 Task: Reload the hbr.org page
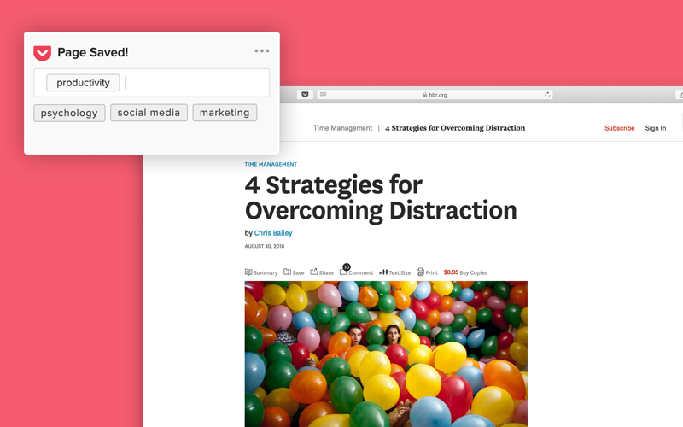tap(547, 95)
